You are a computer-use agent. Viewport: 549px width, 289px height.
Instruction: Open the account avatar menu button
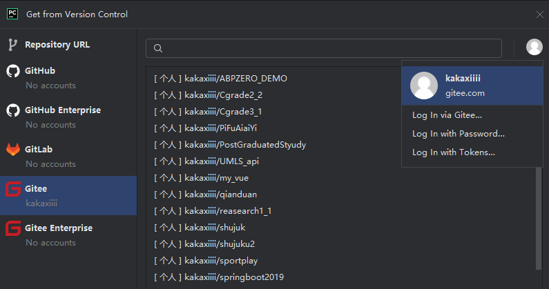coord(534,47)
